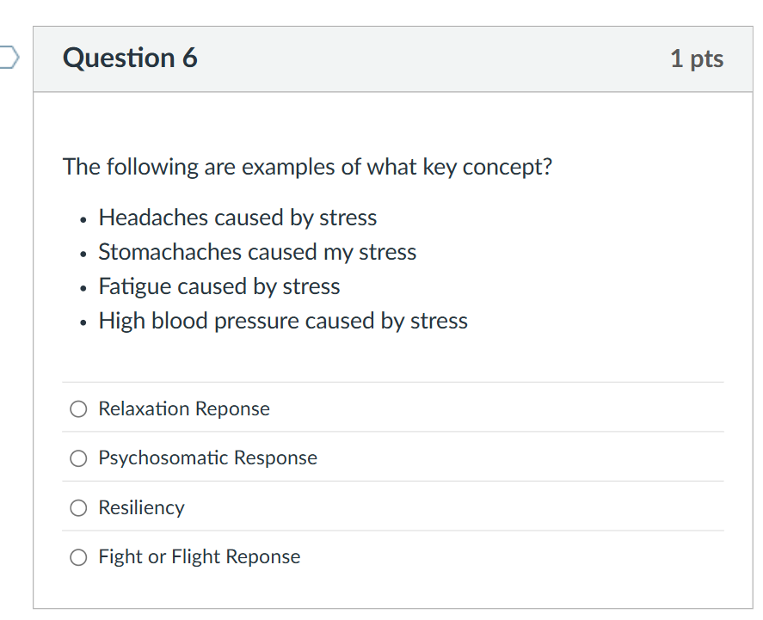The image size is (763, 620).
Task: Click the 1 pts label
Action: [x=698, y=58]
